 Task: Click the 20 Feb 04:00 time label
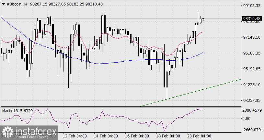[199, 136]
